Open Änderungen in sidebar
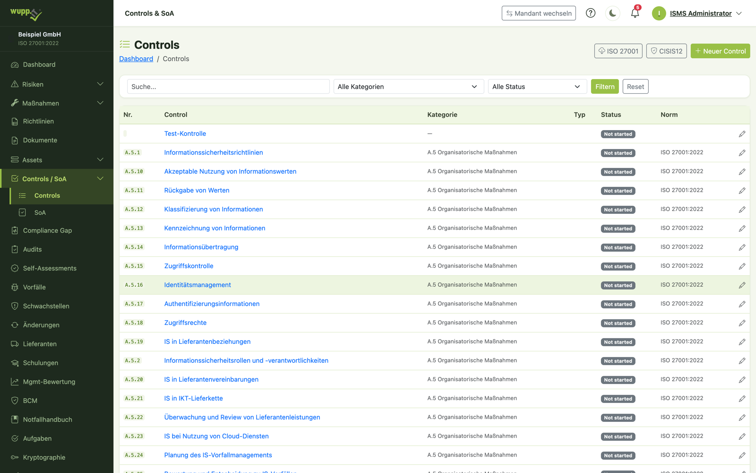The image size is (756, 473). pyautogui.click(x=57, y=325)
